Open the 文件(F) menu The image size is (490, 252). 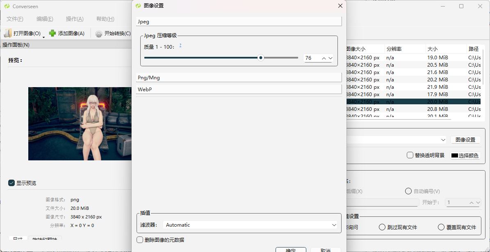[x=15, y=19]
